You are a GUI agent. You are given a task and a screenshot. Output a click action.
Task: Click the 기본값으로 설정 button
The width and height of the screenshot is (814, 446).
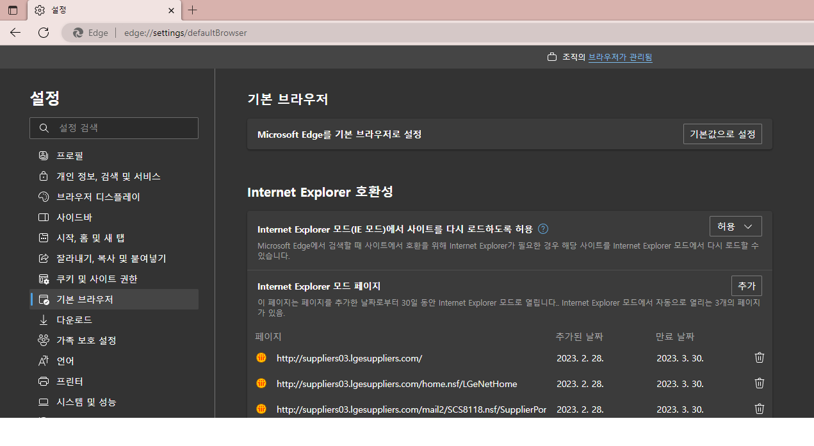[x=722, y=135]
